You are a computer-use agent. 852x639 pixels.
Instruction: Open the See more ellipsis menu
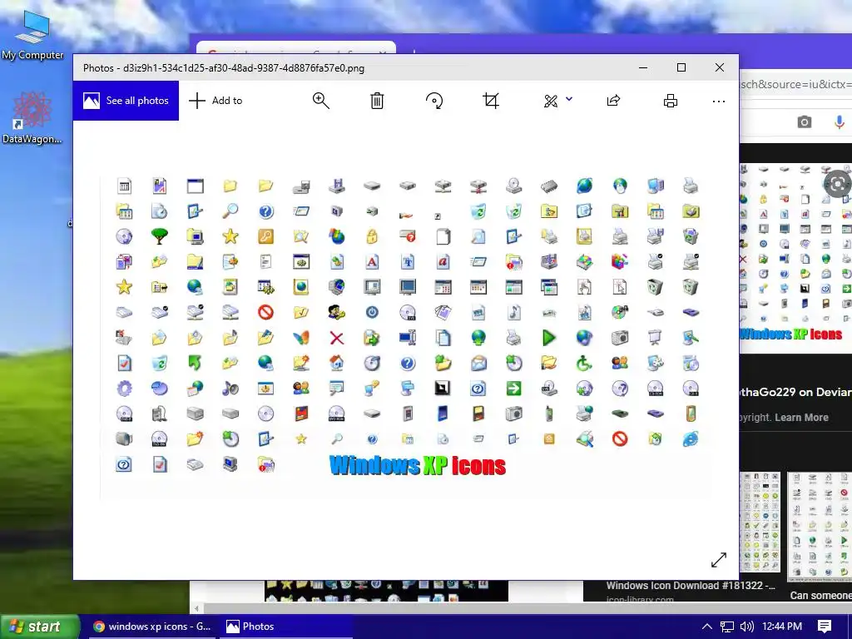718,101
